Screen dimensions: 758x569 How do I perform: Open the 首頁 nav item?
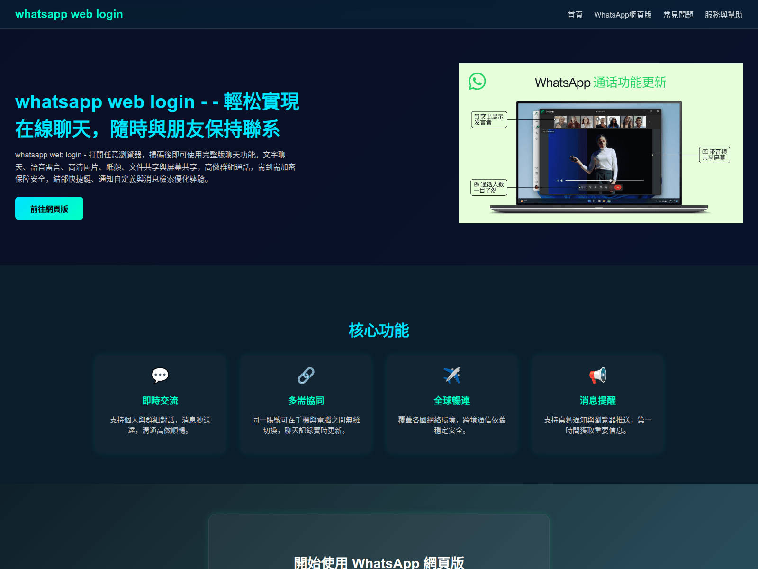[575, 15]
